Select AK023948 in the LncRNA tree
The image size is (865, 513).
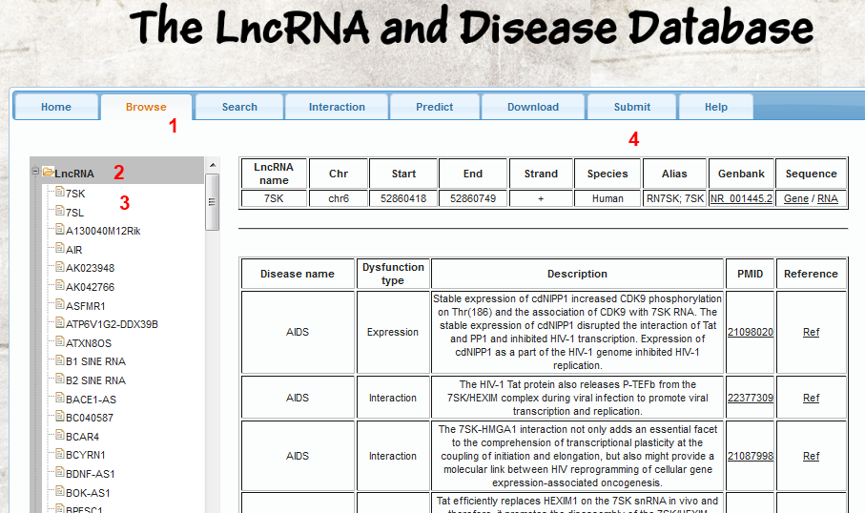[90, 268]
